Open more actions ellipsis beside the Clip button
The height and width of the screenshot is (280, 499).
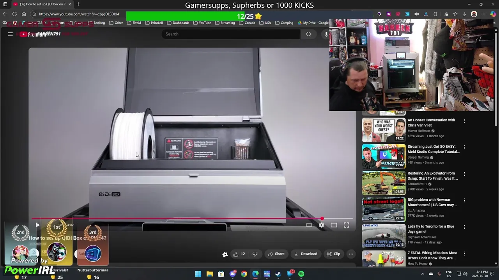point(351,254)
